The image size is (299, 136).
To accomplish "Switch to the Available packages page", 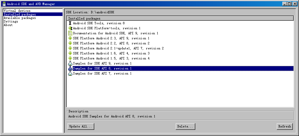I will click(33, 18).
